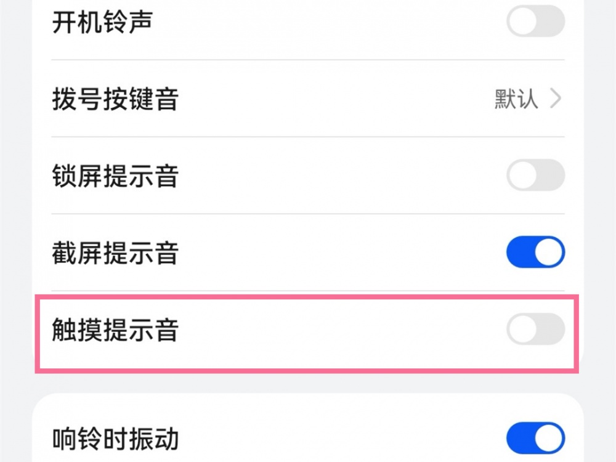Tap the 响铃时振动 label
The height and width of the screenshot is (462, 616).
[115, 439]
